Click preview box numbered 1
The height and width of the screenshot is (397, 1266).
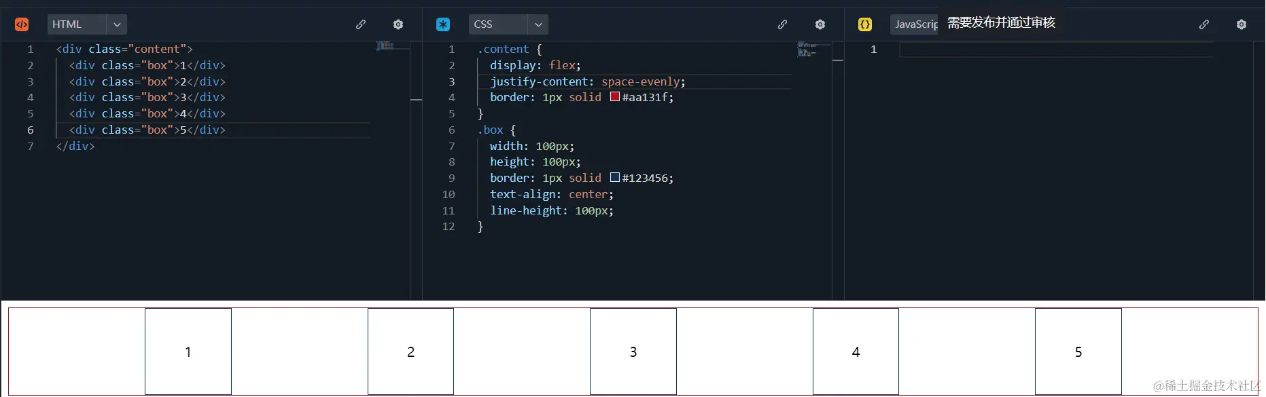point(188,352)
